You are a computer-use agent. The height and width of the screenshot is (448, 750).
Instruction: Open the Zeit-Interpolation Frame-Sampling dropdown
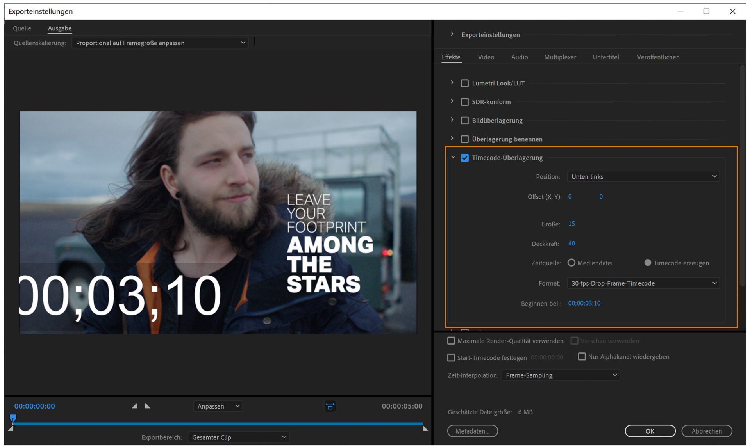(561, 375)
